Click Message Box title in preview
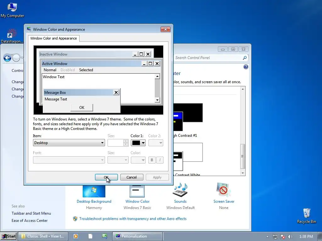Viewport: 322px width, 241px height. click(x=78, y=93)
